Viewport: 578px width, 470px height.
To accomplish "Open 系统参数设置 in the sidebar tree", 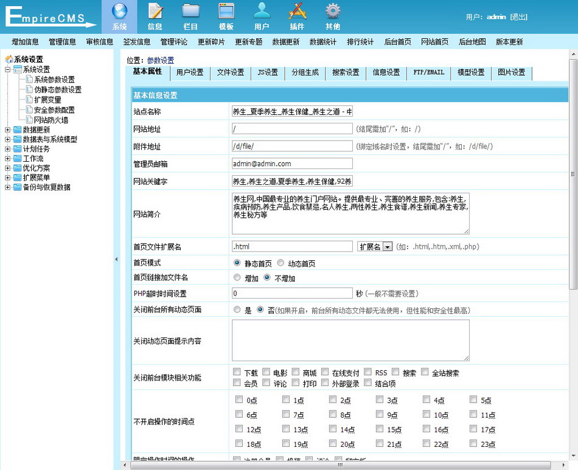I will click(55, 80).
